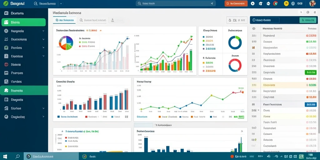Click the blue legend swatch under the bar chart
Viewport: 320px width, 160px height.
[x=58, y=117]
